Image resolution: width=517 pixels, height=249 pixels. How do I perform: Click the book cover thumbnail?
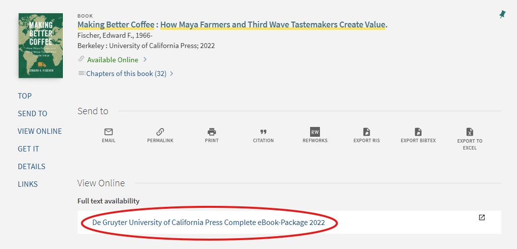(41, 46)
